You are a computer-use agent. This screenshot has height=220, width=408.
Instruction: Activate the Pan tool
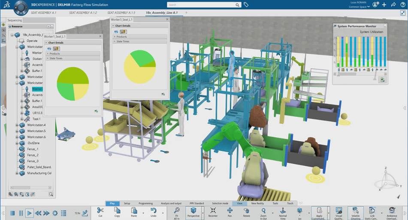coord(230,212)
